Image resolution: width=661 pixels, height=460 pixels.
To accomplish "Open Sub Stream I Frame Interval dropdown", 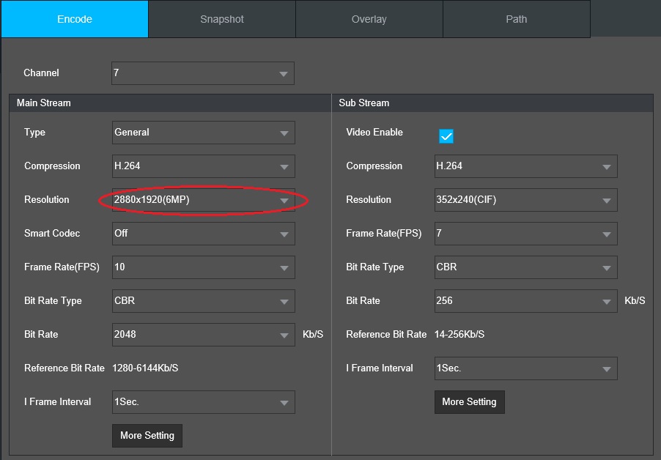I will (525, 368).
